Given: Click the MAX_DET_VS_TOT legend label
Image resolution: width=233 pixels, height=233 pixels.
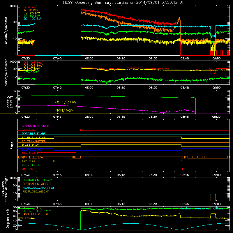Looking at the screenshot, I should [36, 214].
